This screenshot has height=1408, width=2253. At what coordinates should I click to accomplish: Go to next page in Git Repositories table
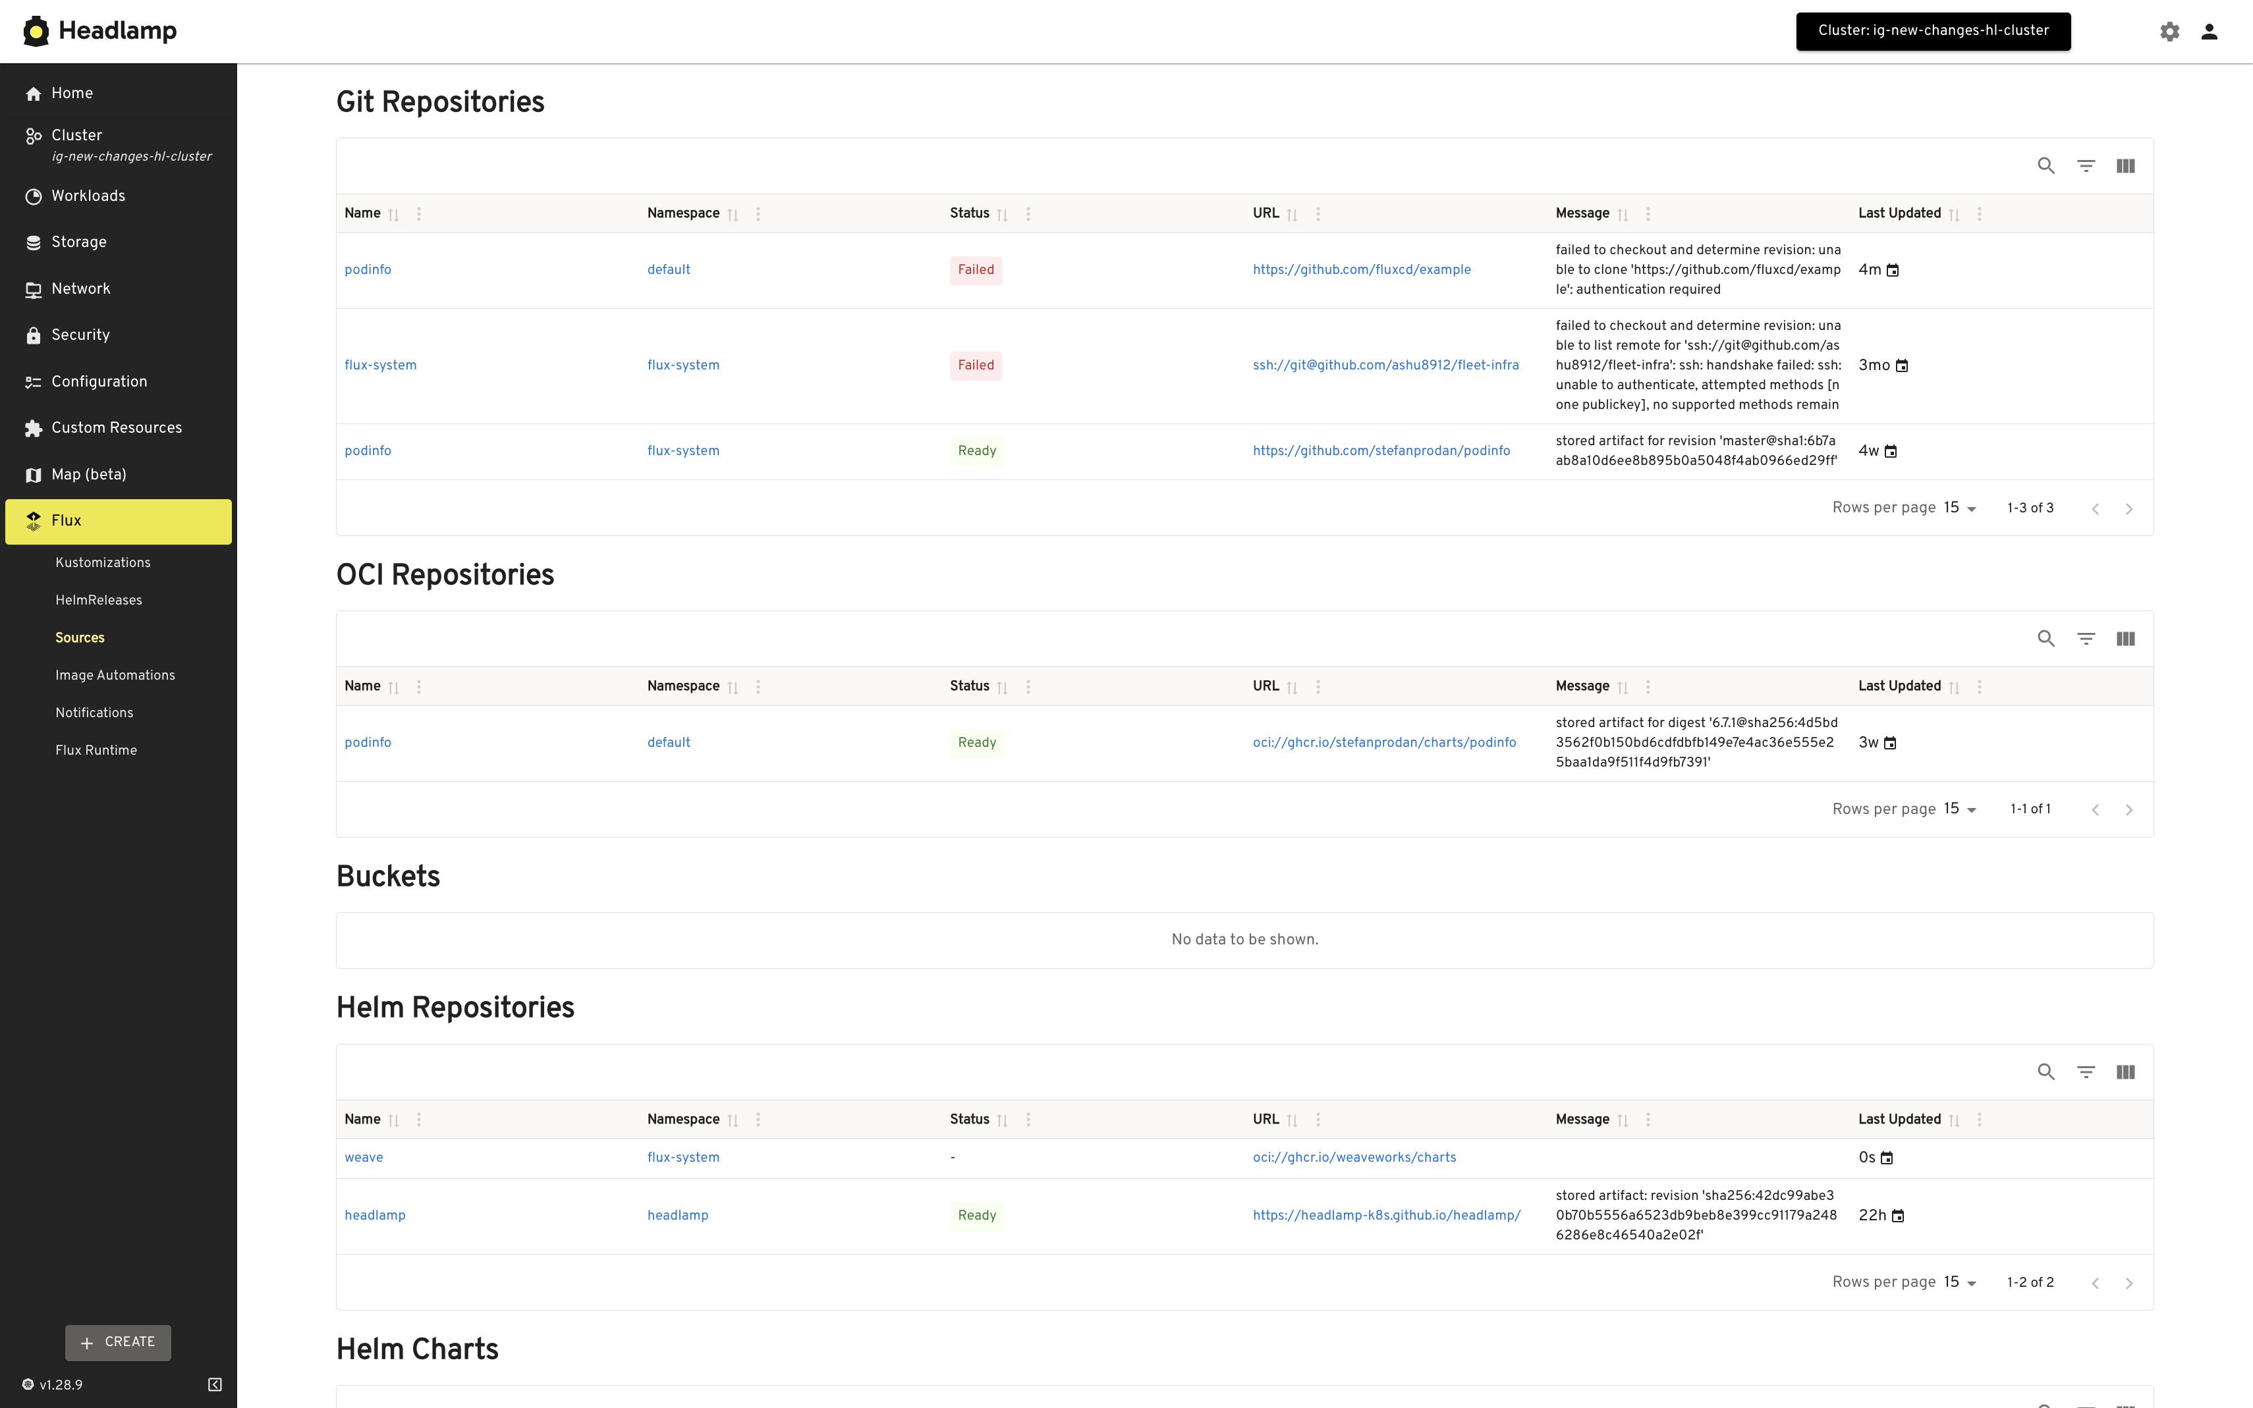pos(2128,508)
